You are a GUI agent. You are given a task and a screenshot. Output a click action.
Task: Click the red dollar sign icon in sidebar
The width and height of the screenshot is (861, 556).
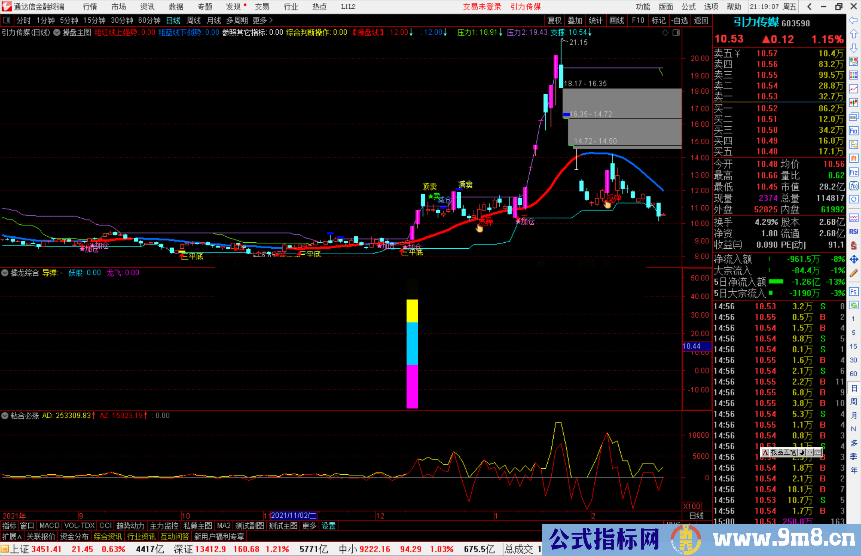[x=853, y=245]
